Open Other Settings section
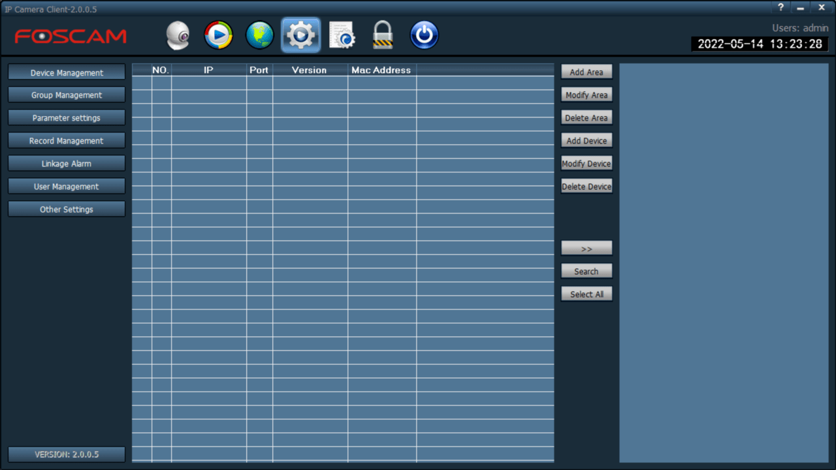The width and height of the screenshot is (836, 470). [x=67, y=210]
